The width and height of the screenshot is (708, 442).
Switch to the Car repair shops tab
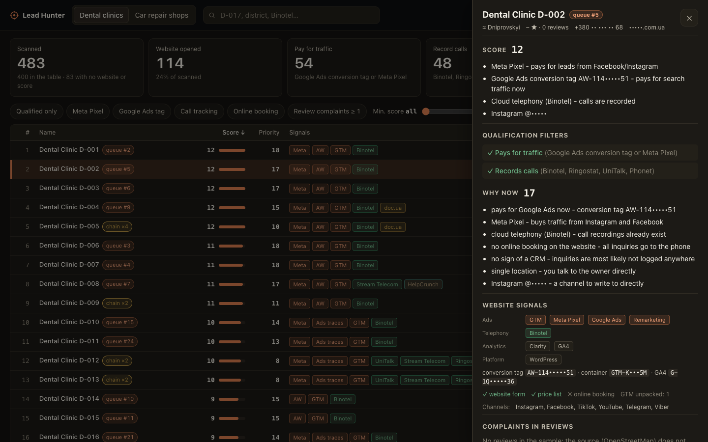coord(162,15)
